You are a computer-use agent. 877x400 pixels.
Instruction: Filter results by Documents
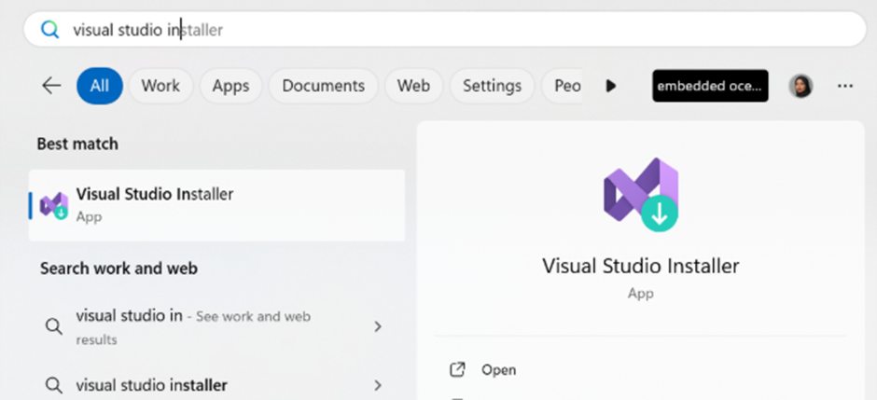coord(323,86)
